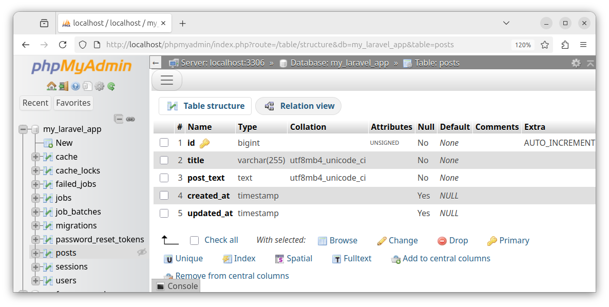Screen dimensions: 609x307
Task: Click the users table icon in tree
Action: [x=48, y=281]
